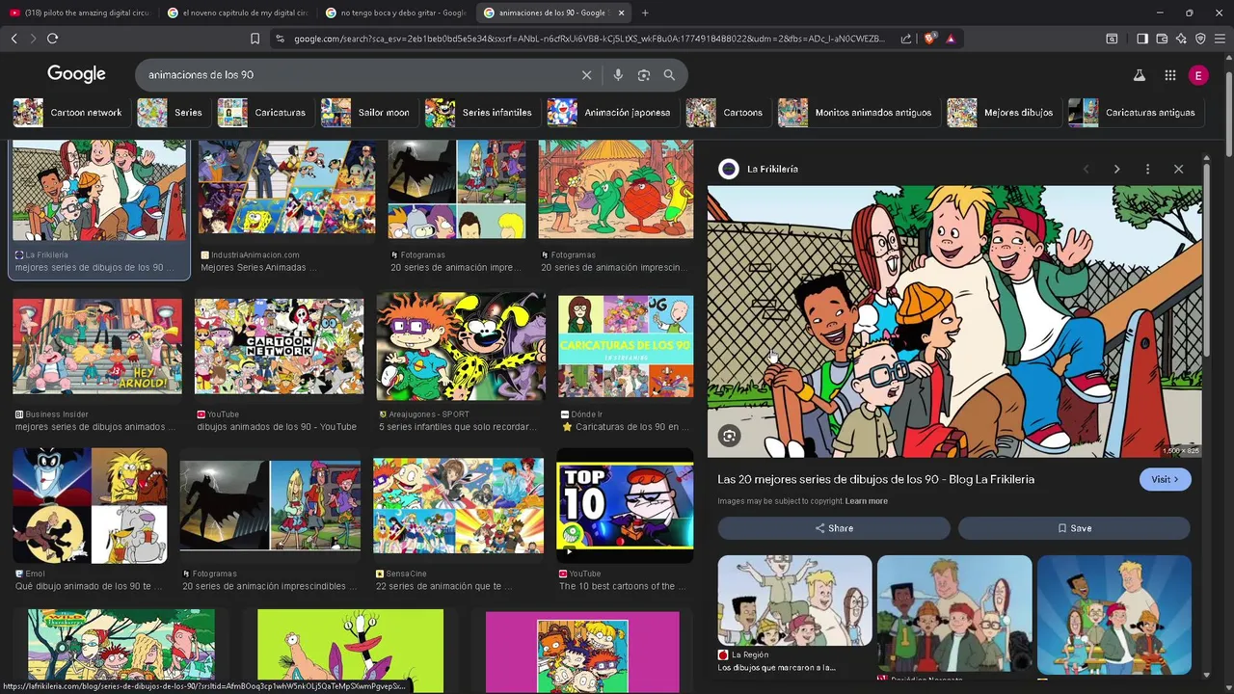Search inside image with the Lens overlay icon
1234x694 pixels.
(730, 436)
